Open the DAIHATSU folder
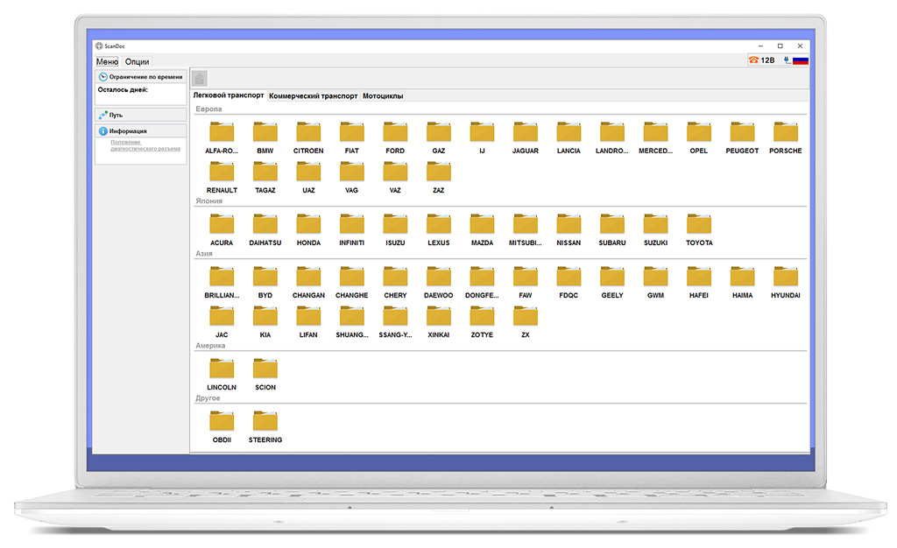Image resolution: width=897 pixels, height=548 pixels. (x=265, y=229)
